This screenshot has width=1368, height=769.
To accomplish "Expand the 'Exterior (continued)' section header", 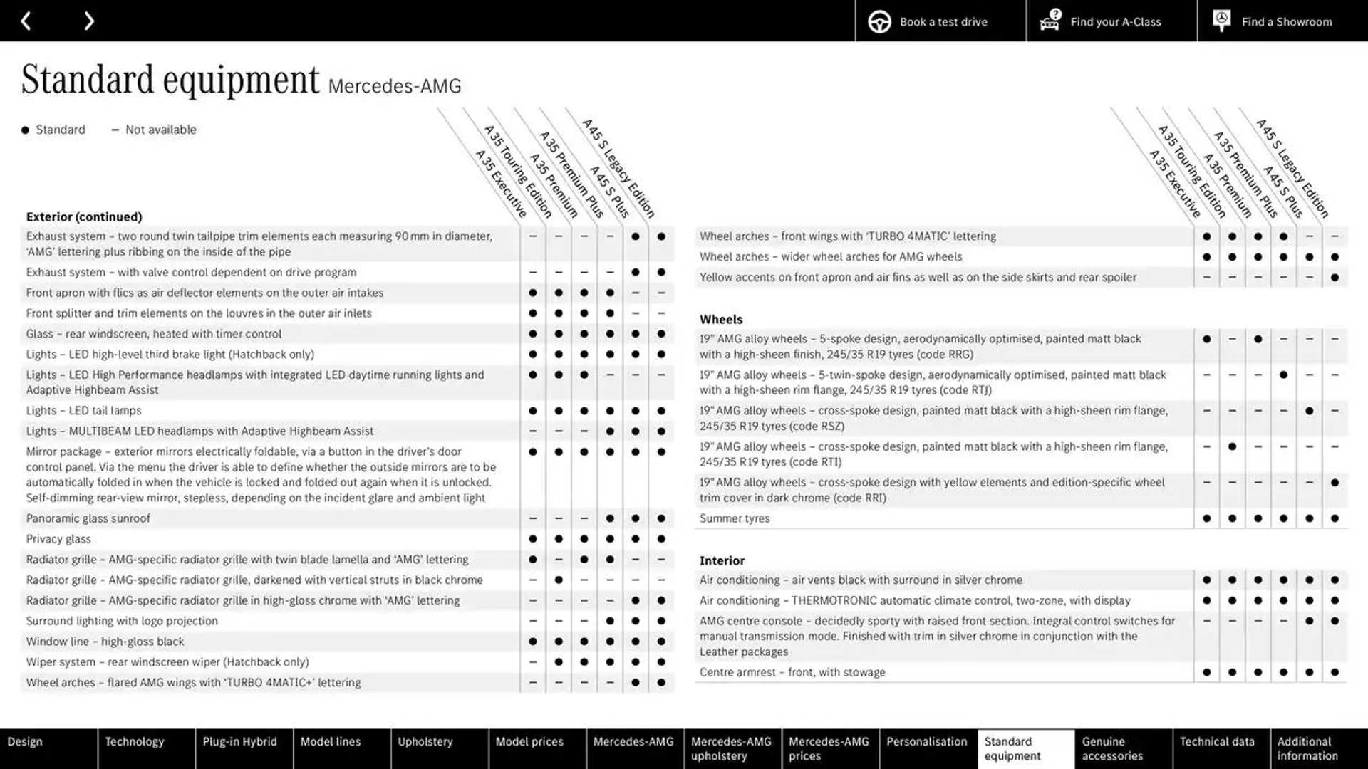I will (83, 216).
